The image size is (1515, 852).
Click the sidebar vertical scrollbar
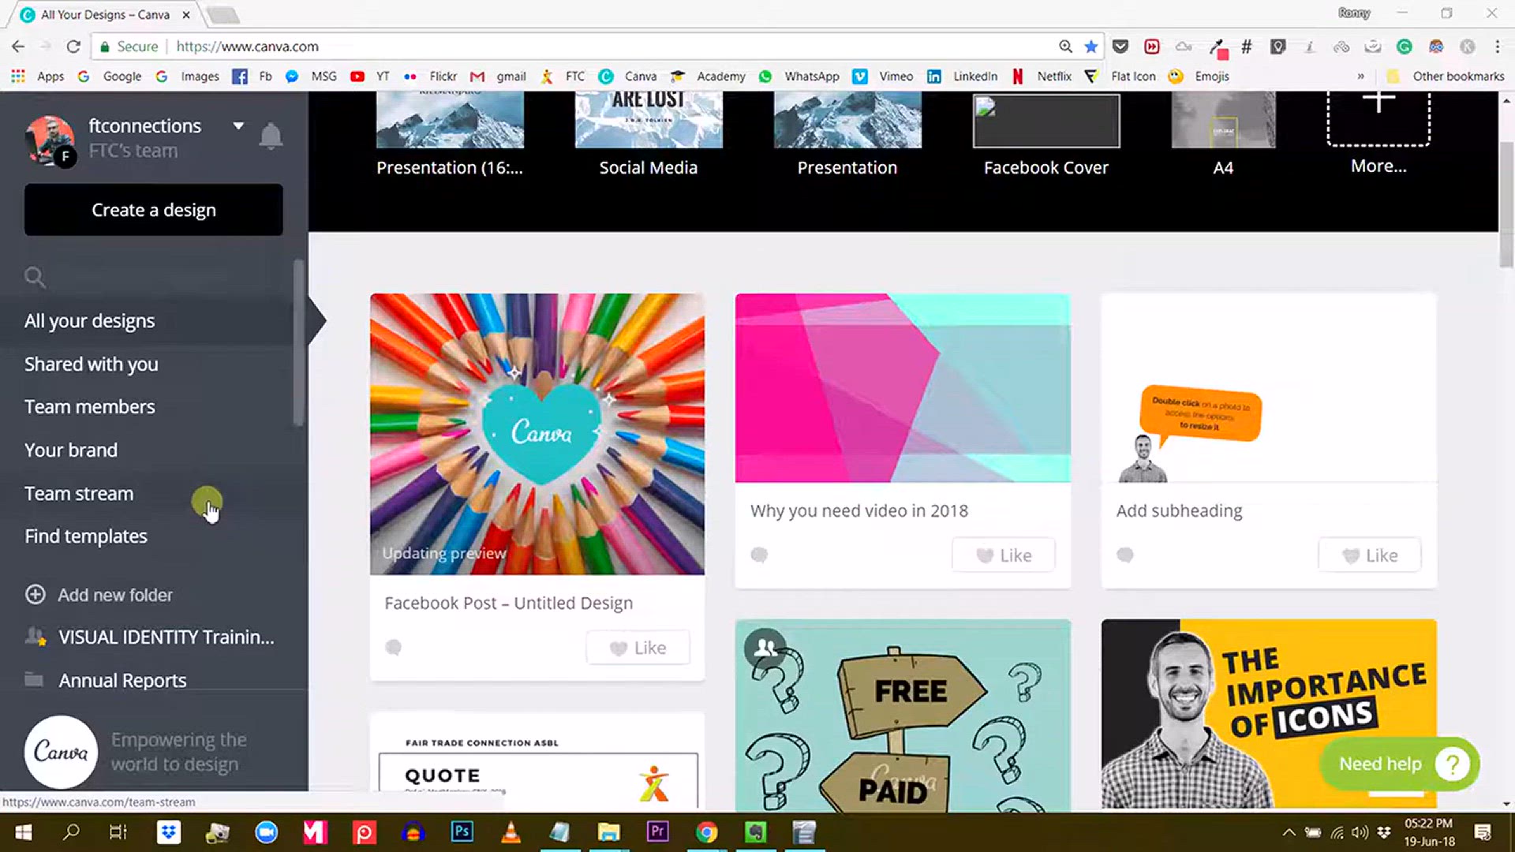pos(298,343)
